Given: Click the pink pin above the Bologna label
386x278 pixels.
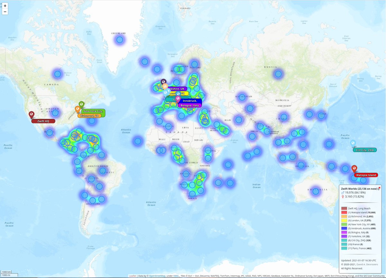Looking at the screenshot, I should 178,100.
